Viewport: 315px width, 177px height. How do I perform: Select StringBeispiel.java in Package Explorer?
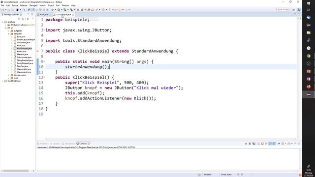tap(25, 60)
